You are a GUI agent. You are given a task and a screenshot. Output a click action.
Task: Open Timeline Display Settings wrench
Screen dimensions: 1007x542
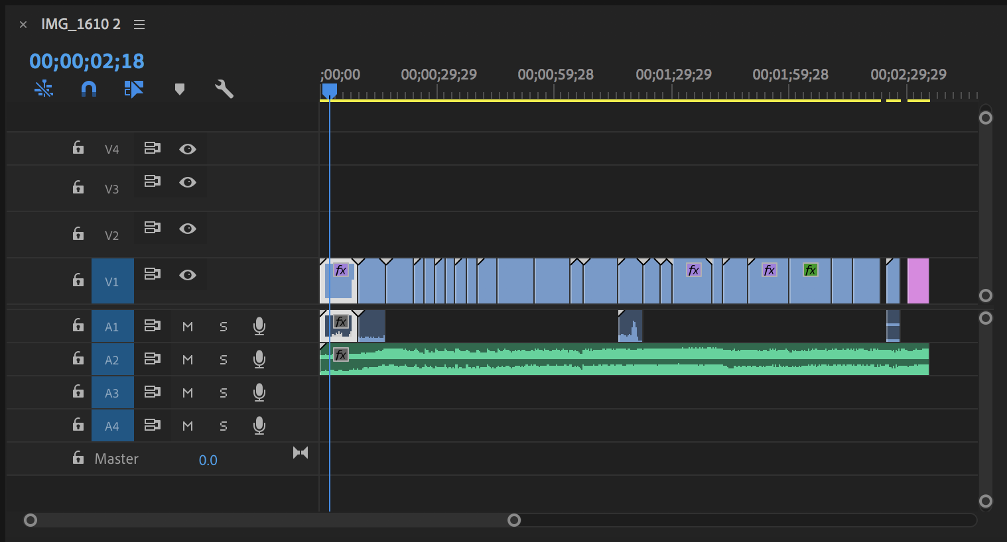[224, 89]
